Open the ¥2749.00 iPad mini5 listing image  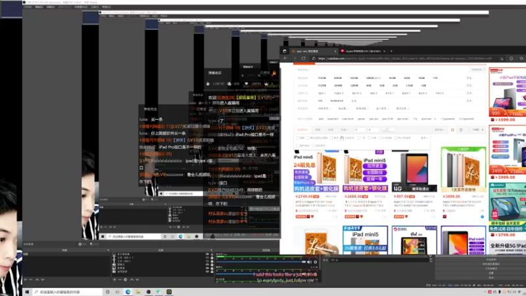pos(316,172)
